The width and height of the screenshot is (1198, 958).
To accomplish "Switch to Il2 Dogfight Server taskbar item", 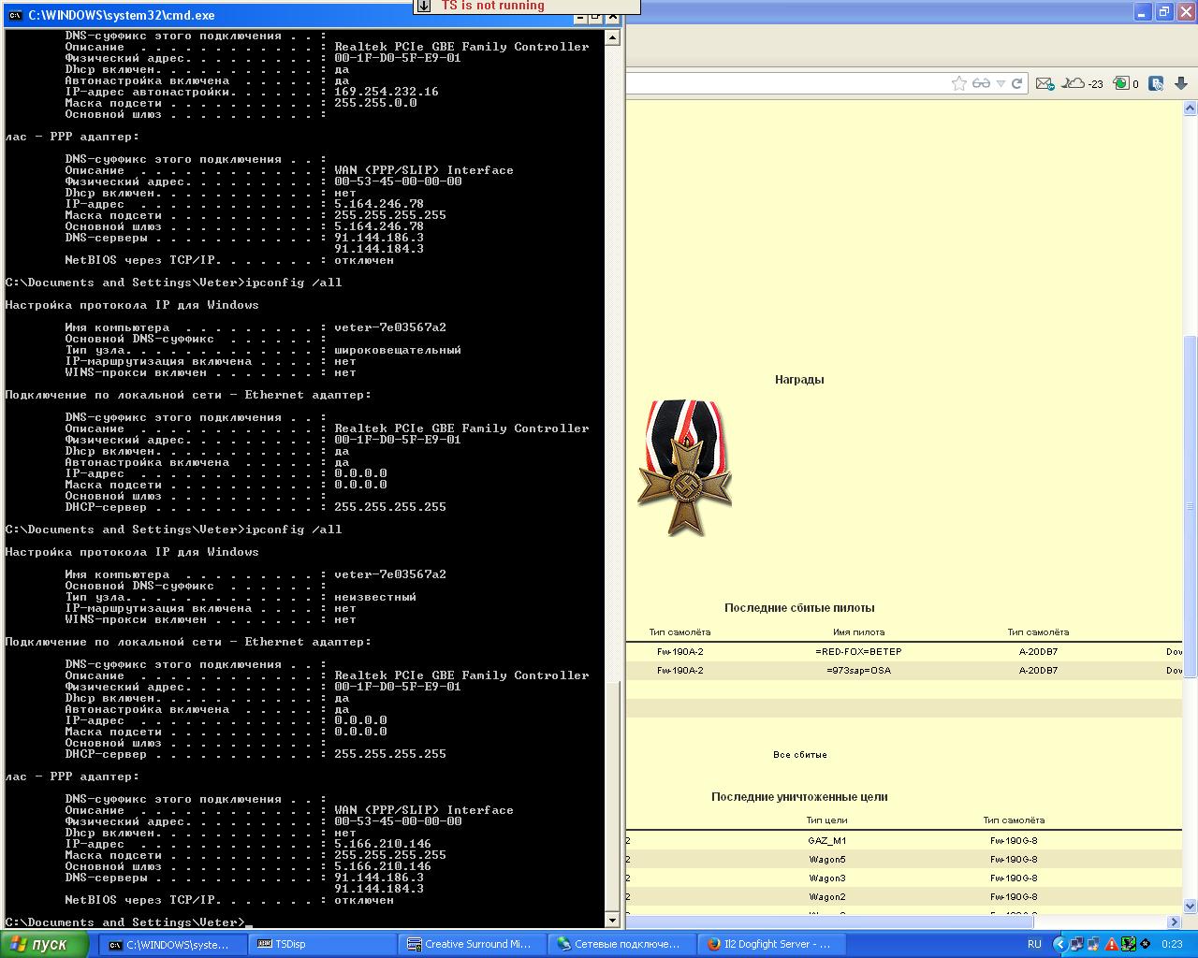I will [772, 944].
